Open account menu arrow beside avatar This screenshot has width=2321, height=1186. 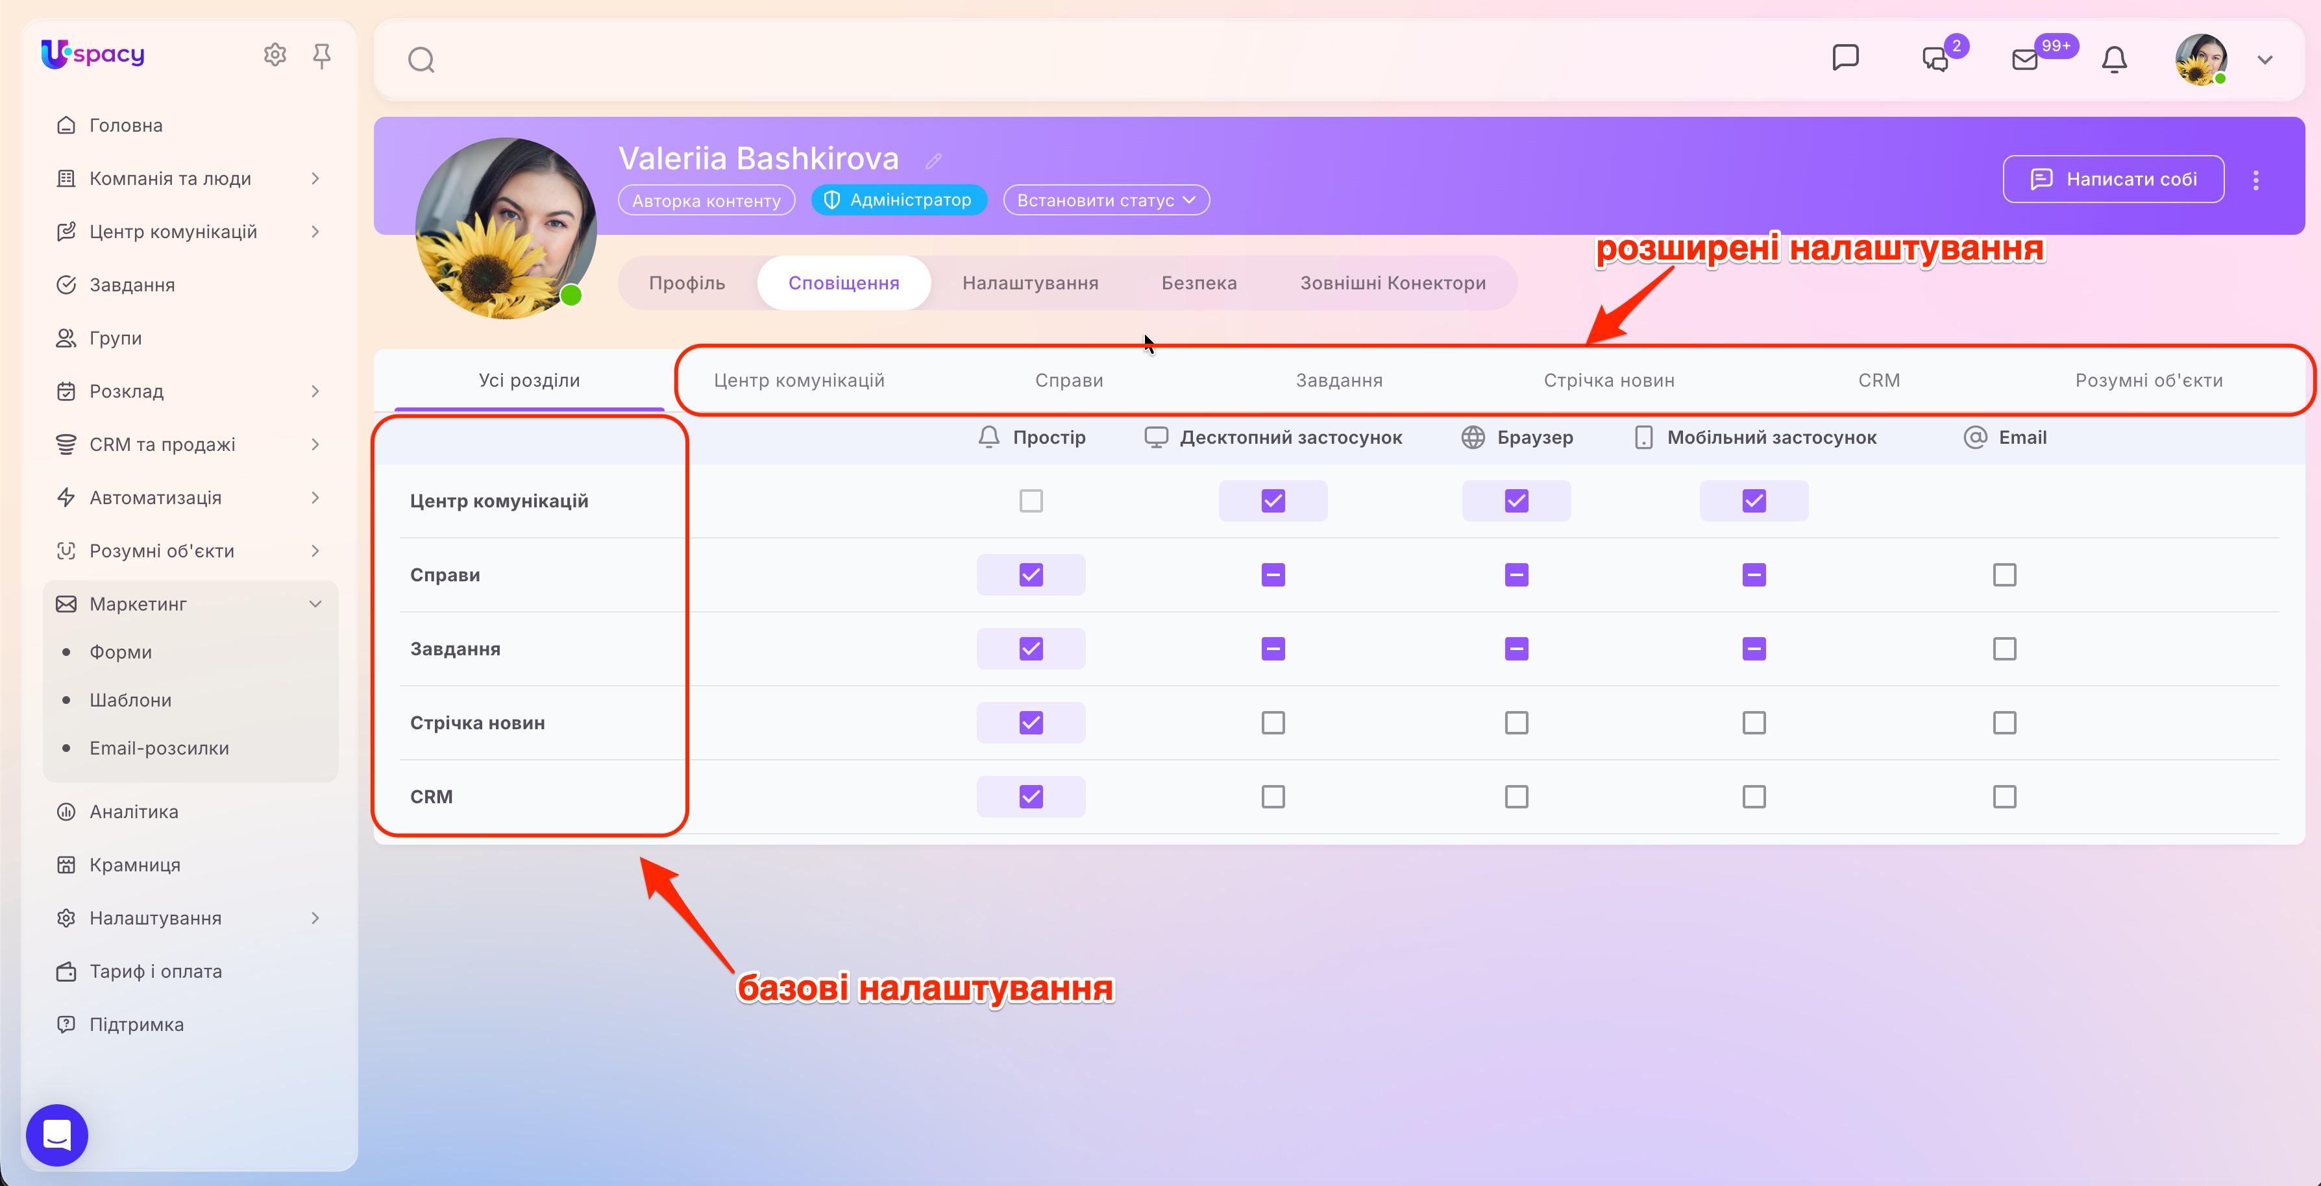coord(2265,60)
